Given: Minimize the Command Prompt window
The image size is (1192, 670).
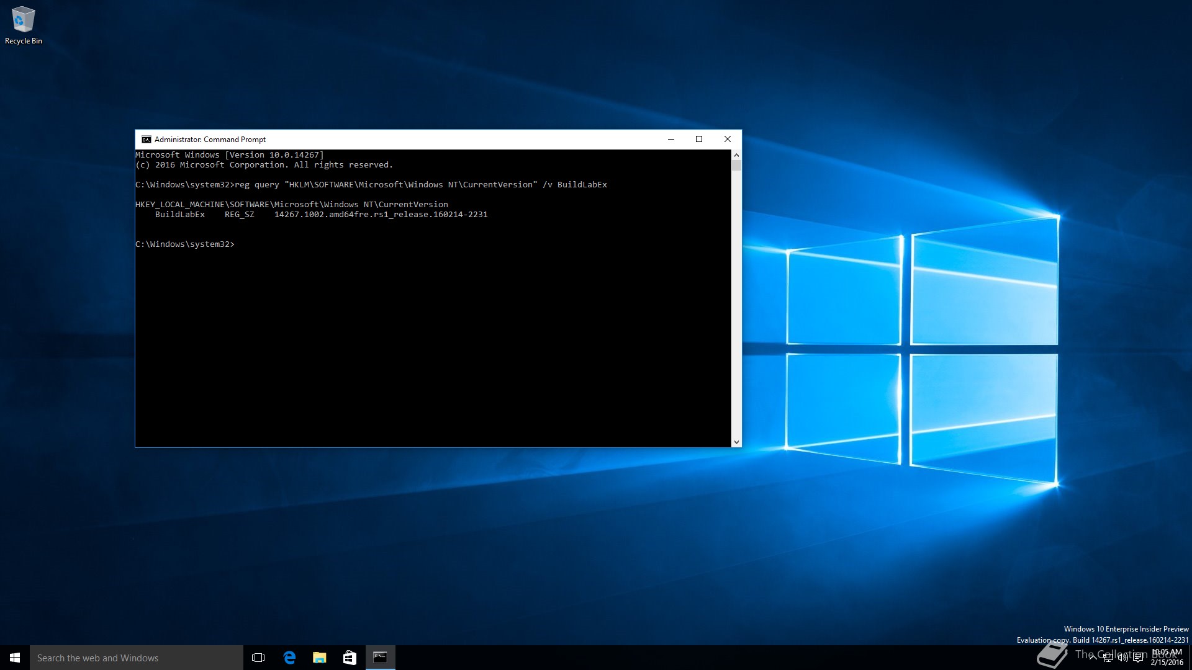Looking at the screenshot, I should 671,140.
